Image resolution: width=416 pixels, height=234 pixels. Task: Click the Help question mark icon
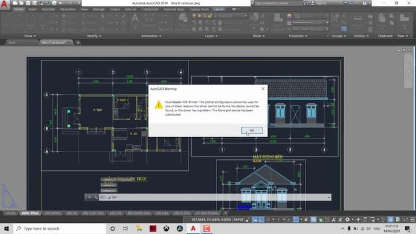coord(365,3)
